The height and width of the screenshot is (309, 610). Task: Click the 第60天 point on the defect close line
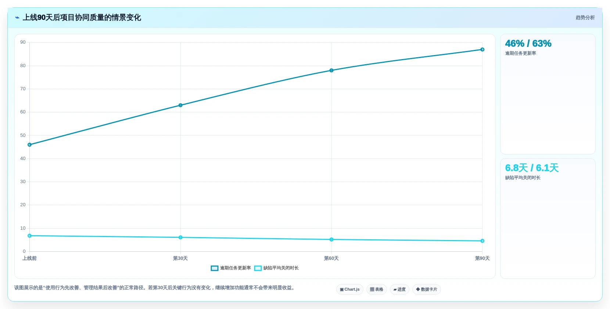pos(331,240)
